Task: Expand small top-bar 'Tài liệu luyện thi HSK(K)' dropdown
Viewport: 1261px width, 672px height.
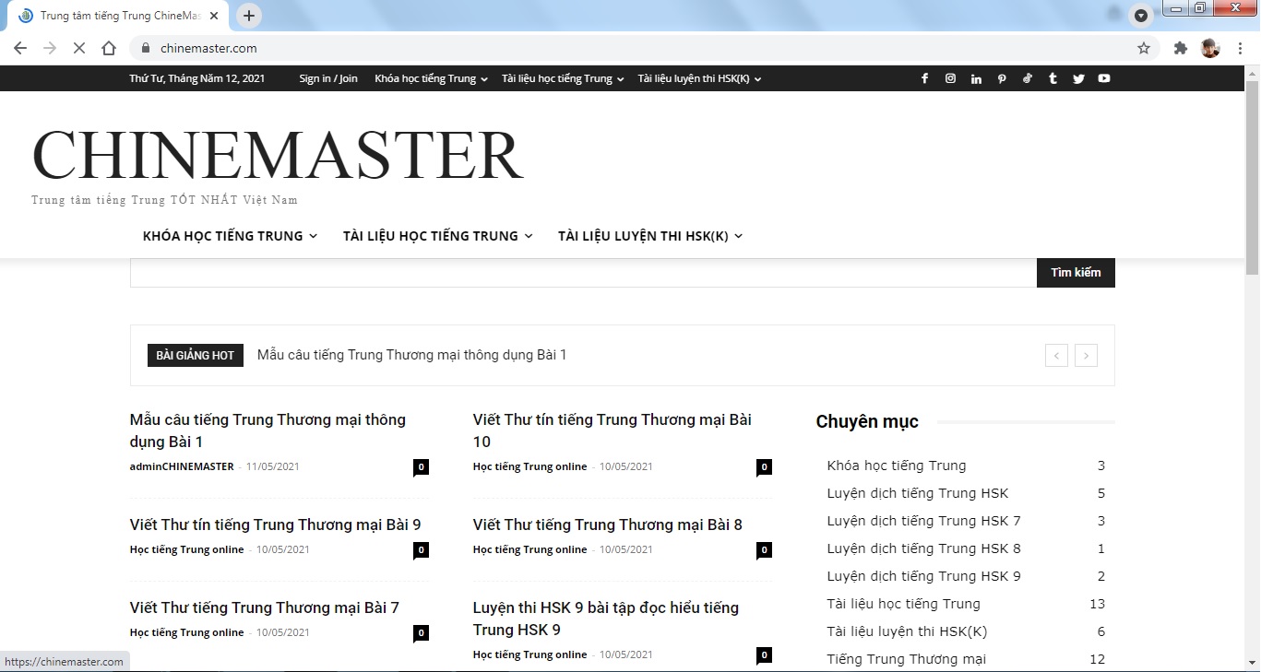Action: (x=699, y=78)
